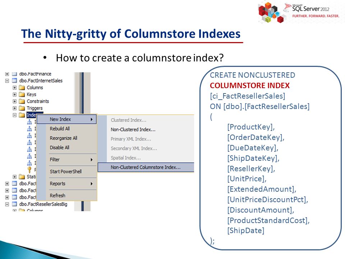The height and width of the screenshot is (259, 345).
Task: Select Primary XML Index... submenu entry
Action: tap(146, 139)
